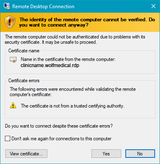
Task: Click the certificate ribbon icon
Action: coord(13,60)
